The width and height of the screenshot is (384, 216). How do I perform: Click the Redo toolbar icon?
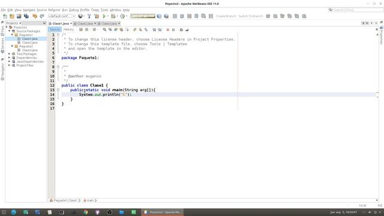tap(42, 16)
